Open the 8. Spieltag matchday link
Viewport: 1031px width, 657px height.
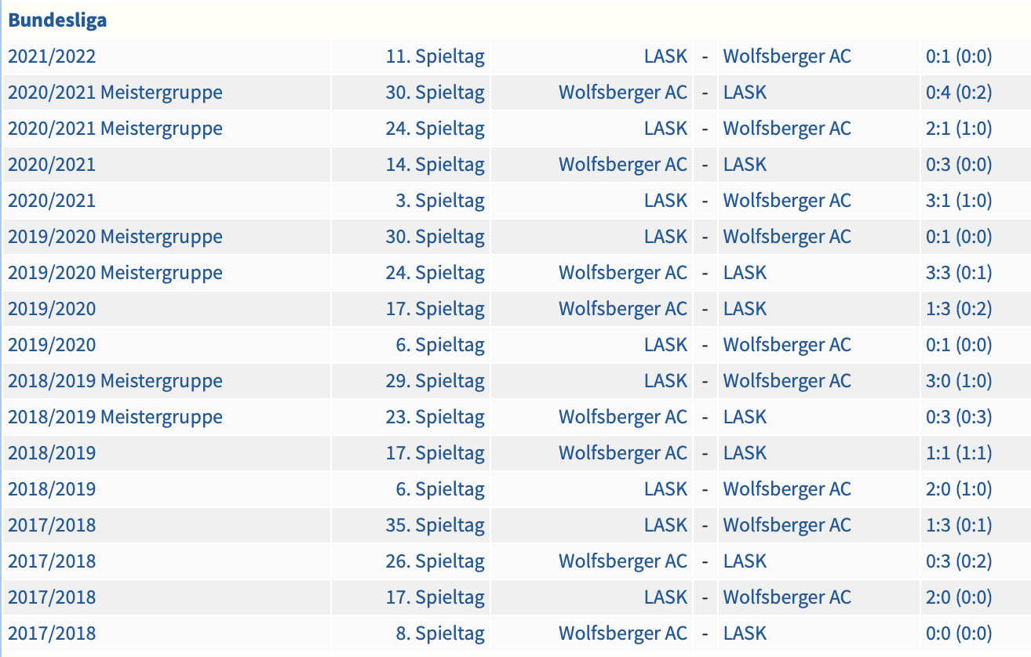click(440, 633)
